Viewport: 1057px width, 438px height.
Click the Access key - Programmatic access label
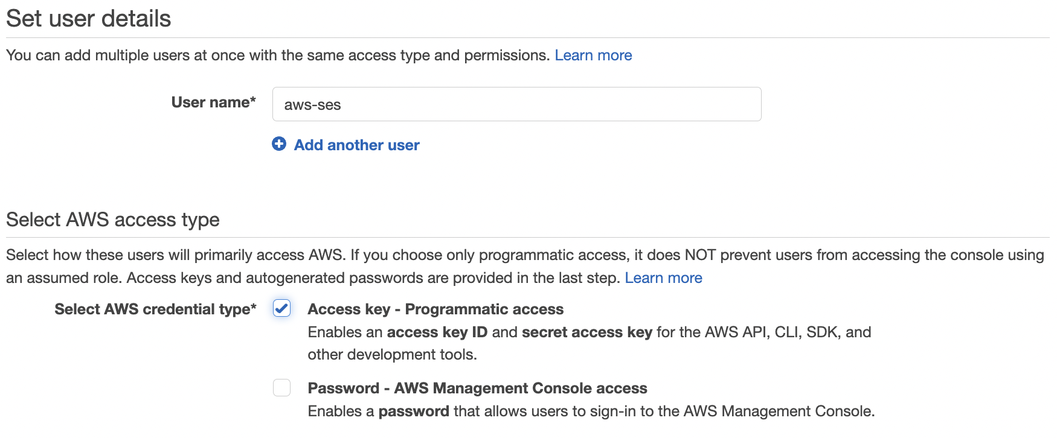click(x=435, y=309)
